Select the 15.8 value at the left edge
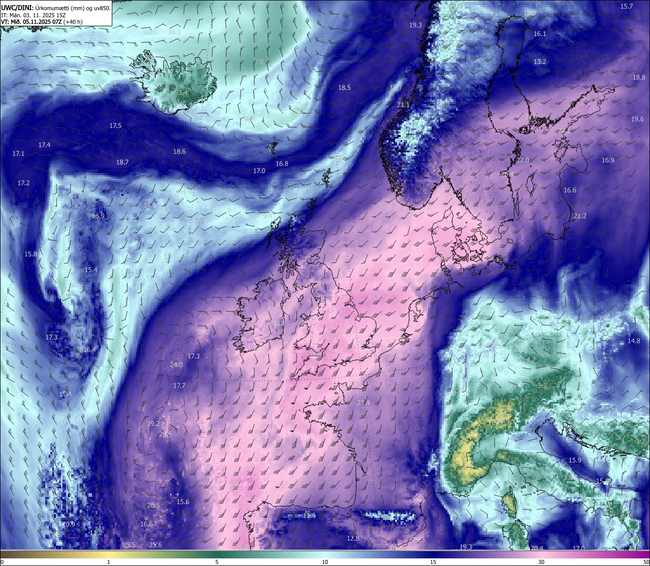The height and width of the screenshot is (566, 650). click(x=30, y=254)
